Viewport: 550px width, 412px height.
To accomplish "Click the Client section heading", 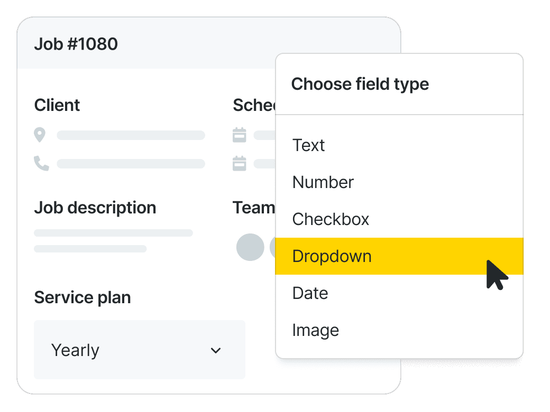I will [57, 105].
